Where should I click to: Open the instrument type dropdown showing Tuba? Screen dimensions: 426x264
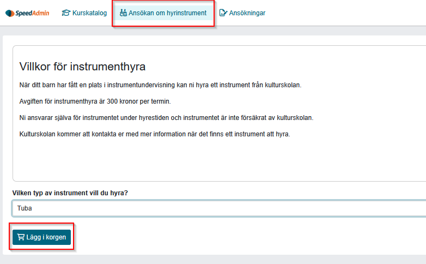point(219,208)
